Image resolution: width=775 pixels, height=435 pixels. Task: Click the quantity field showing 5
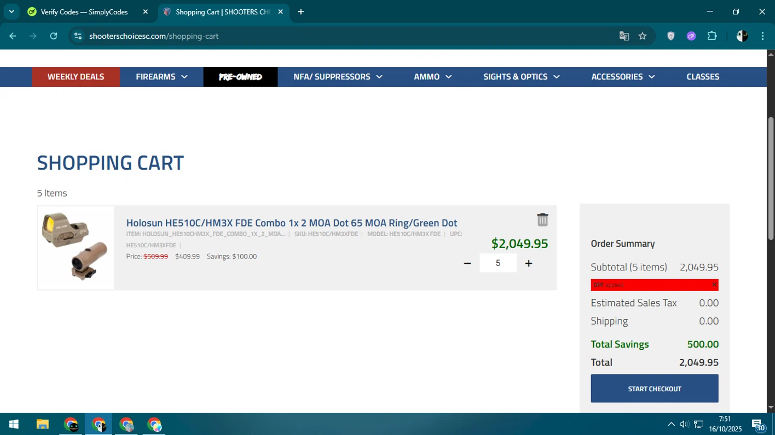pyautogui.click(x=498, y=263)
